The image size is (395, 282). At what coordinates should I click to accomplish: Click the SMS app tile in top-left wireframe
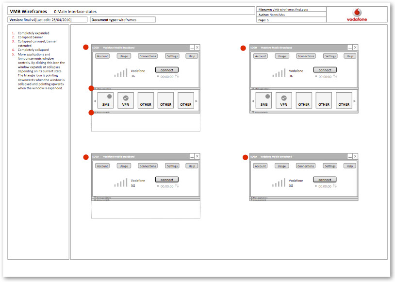[106, 100]
